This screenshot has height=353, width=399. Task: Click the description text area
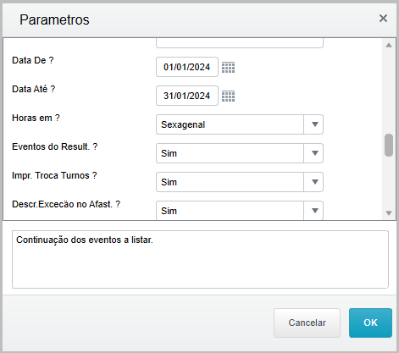tap(200, 259)
